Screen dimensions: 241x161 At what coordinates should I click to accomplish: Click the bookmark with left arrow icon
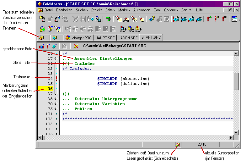[x=217, y=19]
